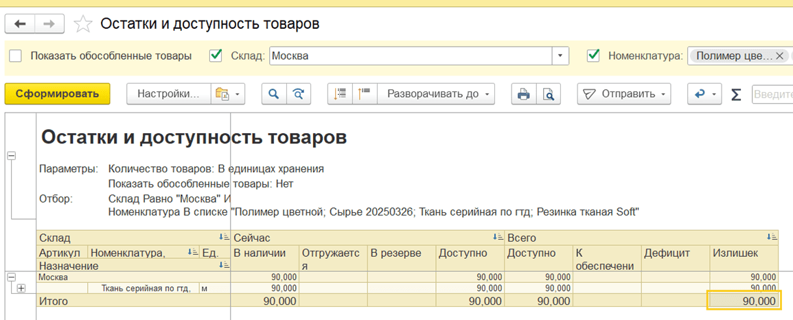Viewport: 793px width, 320px height.
Task: Uncheck the Номенклатура filter checkbox
Action: (594, 56)
